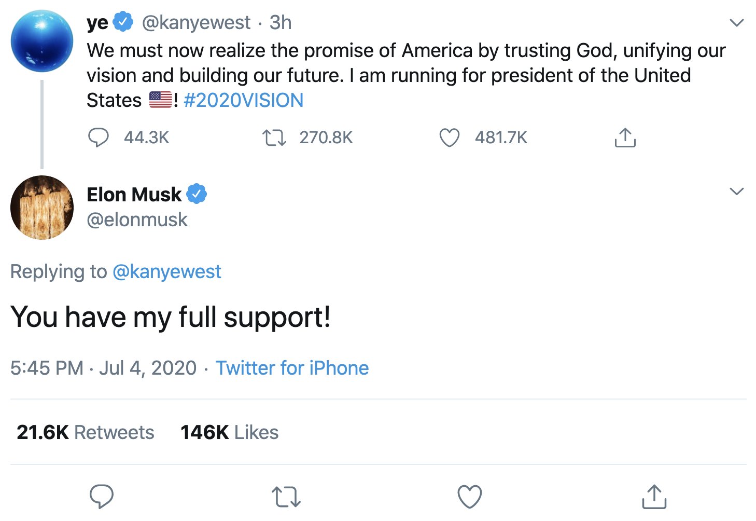
Task: Open options chevron on ye's tweet
Action: (736, 23)
